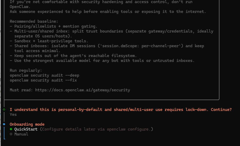Click the Run regularly heading
This screenshot has width=240, height=146.
click(x=26, y=70)
